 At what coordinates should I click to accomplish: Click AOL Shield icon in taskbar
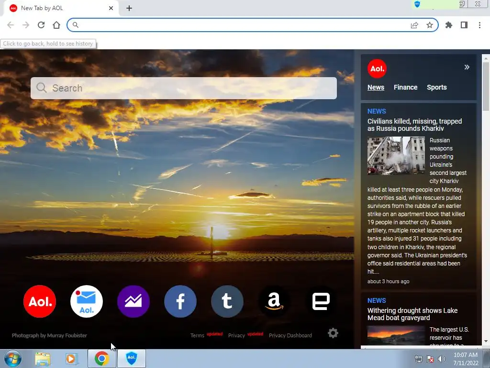click(x=132, y=358)
